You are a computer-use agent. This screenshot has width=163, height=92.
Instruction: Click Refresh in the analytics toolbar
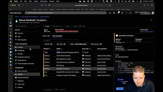click(56, 26)
